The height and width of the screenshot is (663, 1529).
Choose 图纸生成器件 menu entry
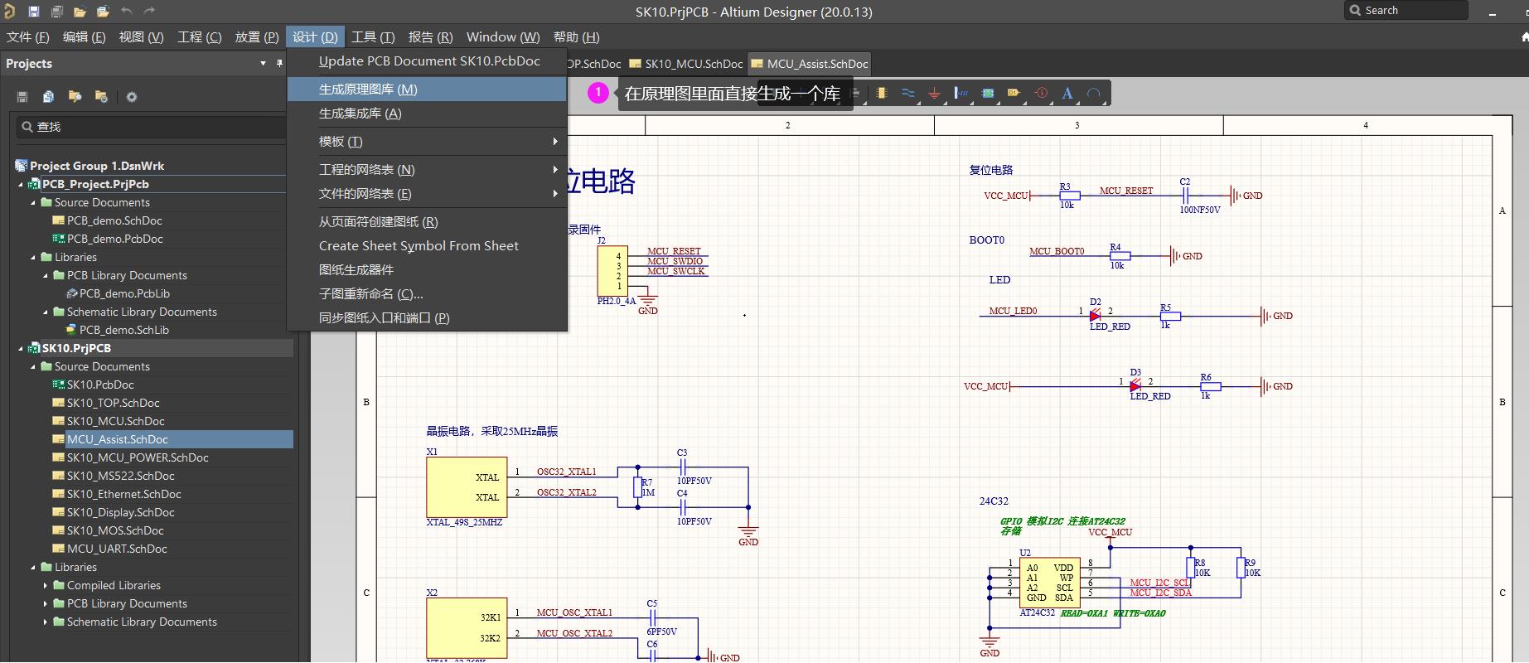[x=427, y=270]
